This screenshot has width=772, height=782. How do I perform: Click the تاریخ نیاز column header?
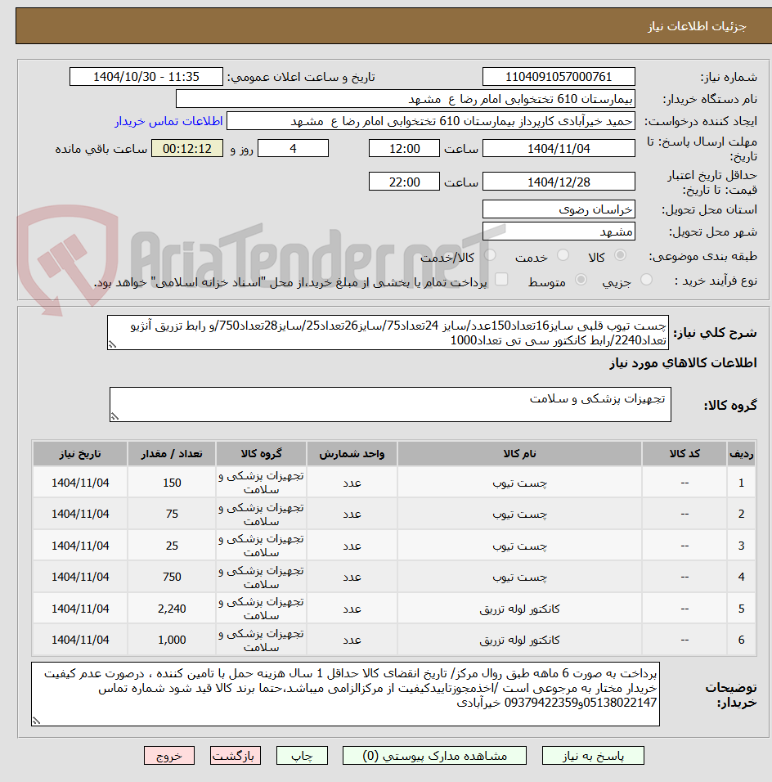[80, 454]
